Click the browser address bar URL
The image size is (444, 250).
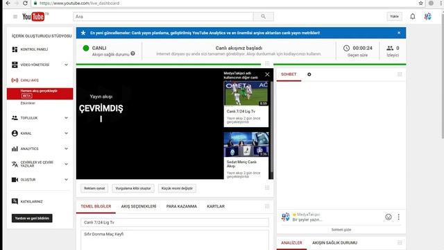(79, 3)
